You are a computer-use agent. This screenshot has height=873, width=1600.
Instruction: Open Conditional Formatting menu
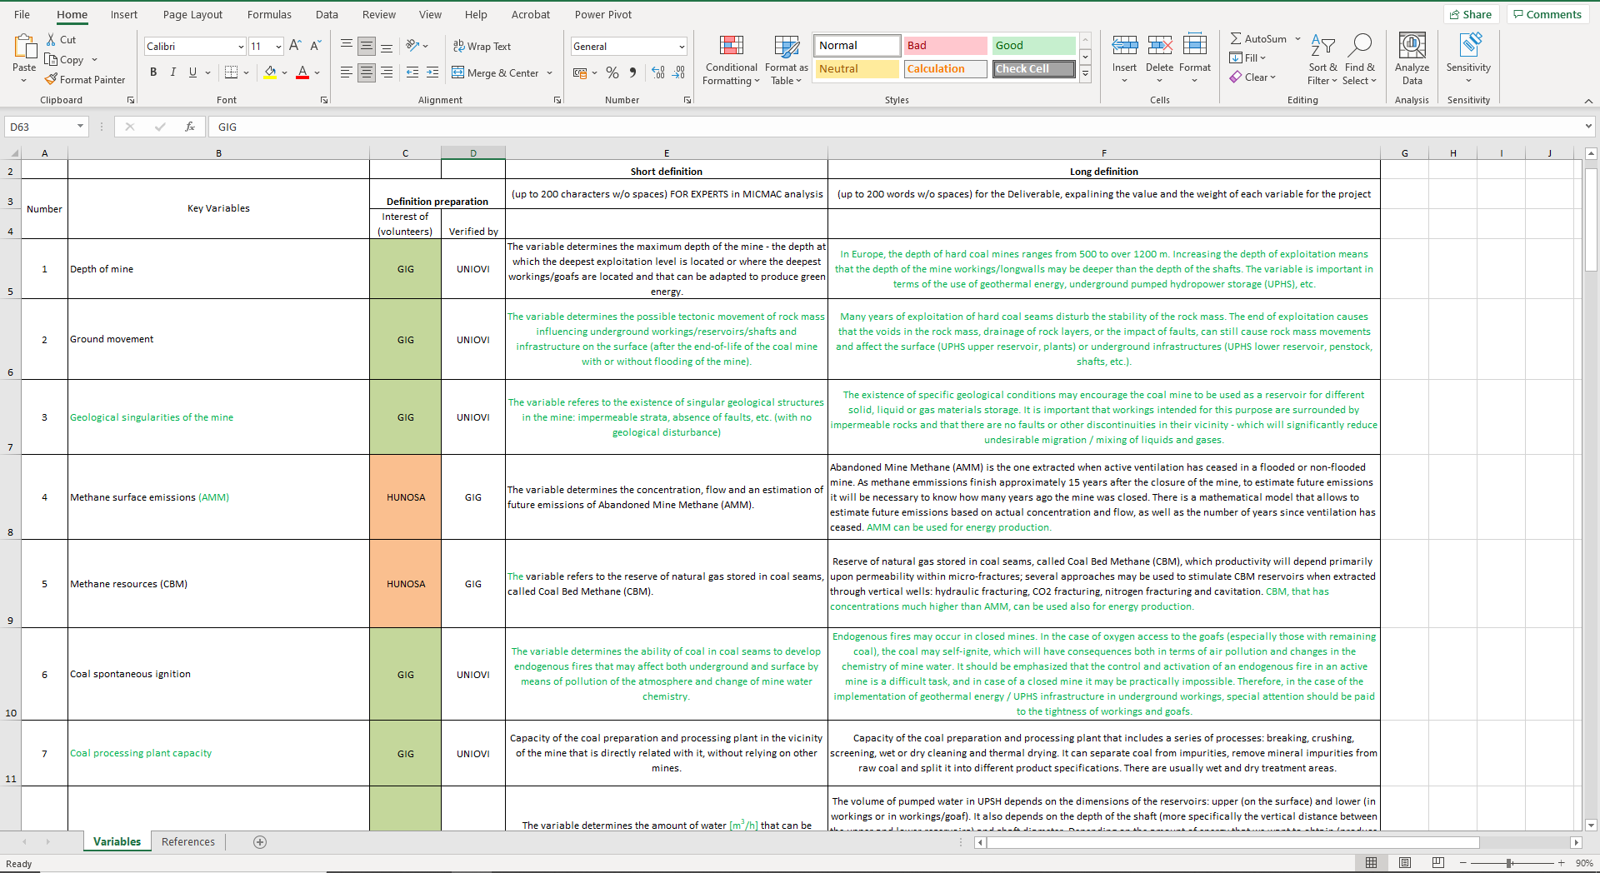click(x=731, y=60)
